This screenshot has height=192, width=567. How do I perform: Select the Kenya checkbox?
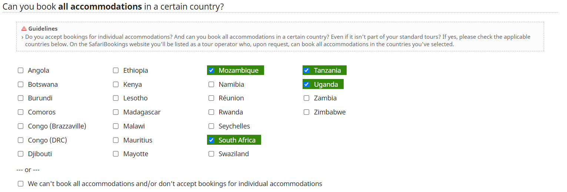pyautogui.click(x=116, y=85)
